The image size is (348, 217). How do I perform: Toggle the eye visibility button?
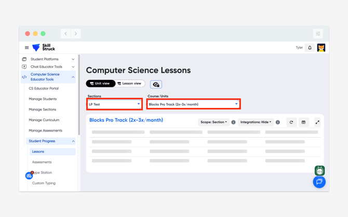(156, 84)
